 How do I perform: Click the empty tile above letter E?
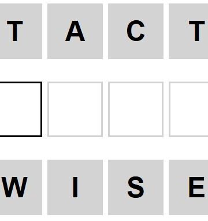pyautogui.click(x=188, y=109)
